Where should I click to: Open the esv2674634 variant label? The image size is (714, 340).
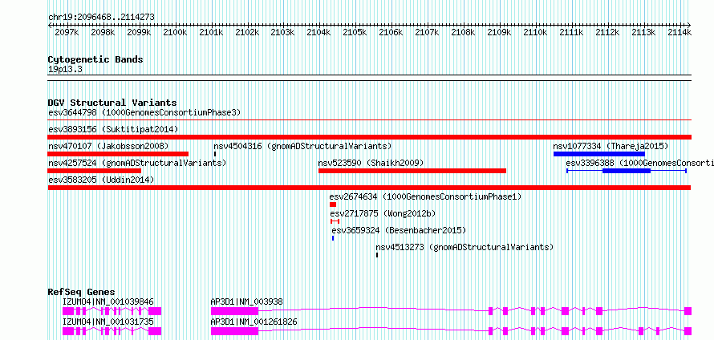pyautogui.click(x=425, y=196)
